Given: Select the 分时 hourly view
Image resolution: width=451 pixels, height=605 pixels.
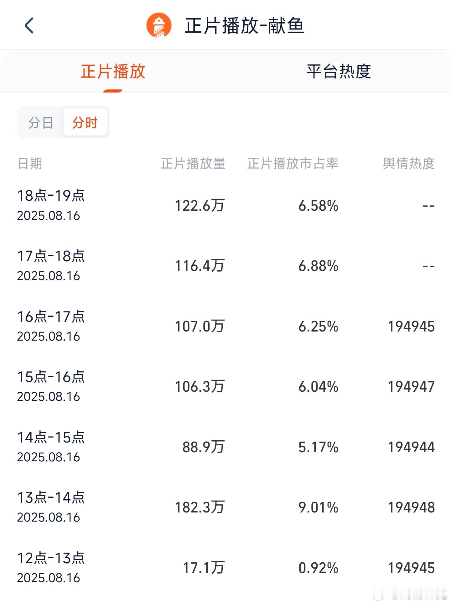Looking at the screenshot, I should pyautogui.click(x=85, y=122).
